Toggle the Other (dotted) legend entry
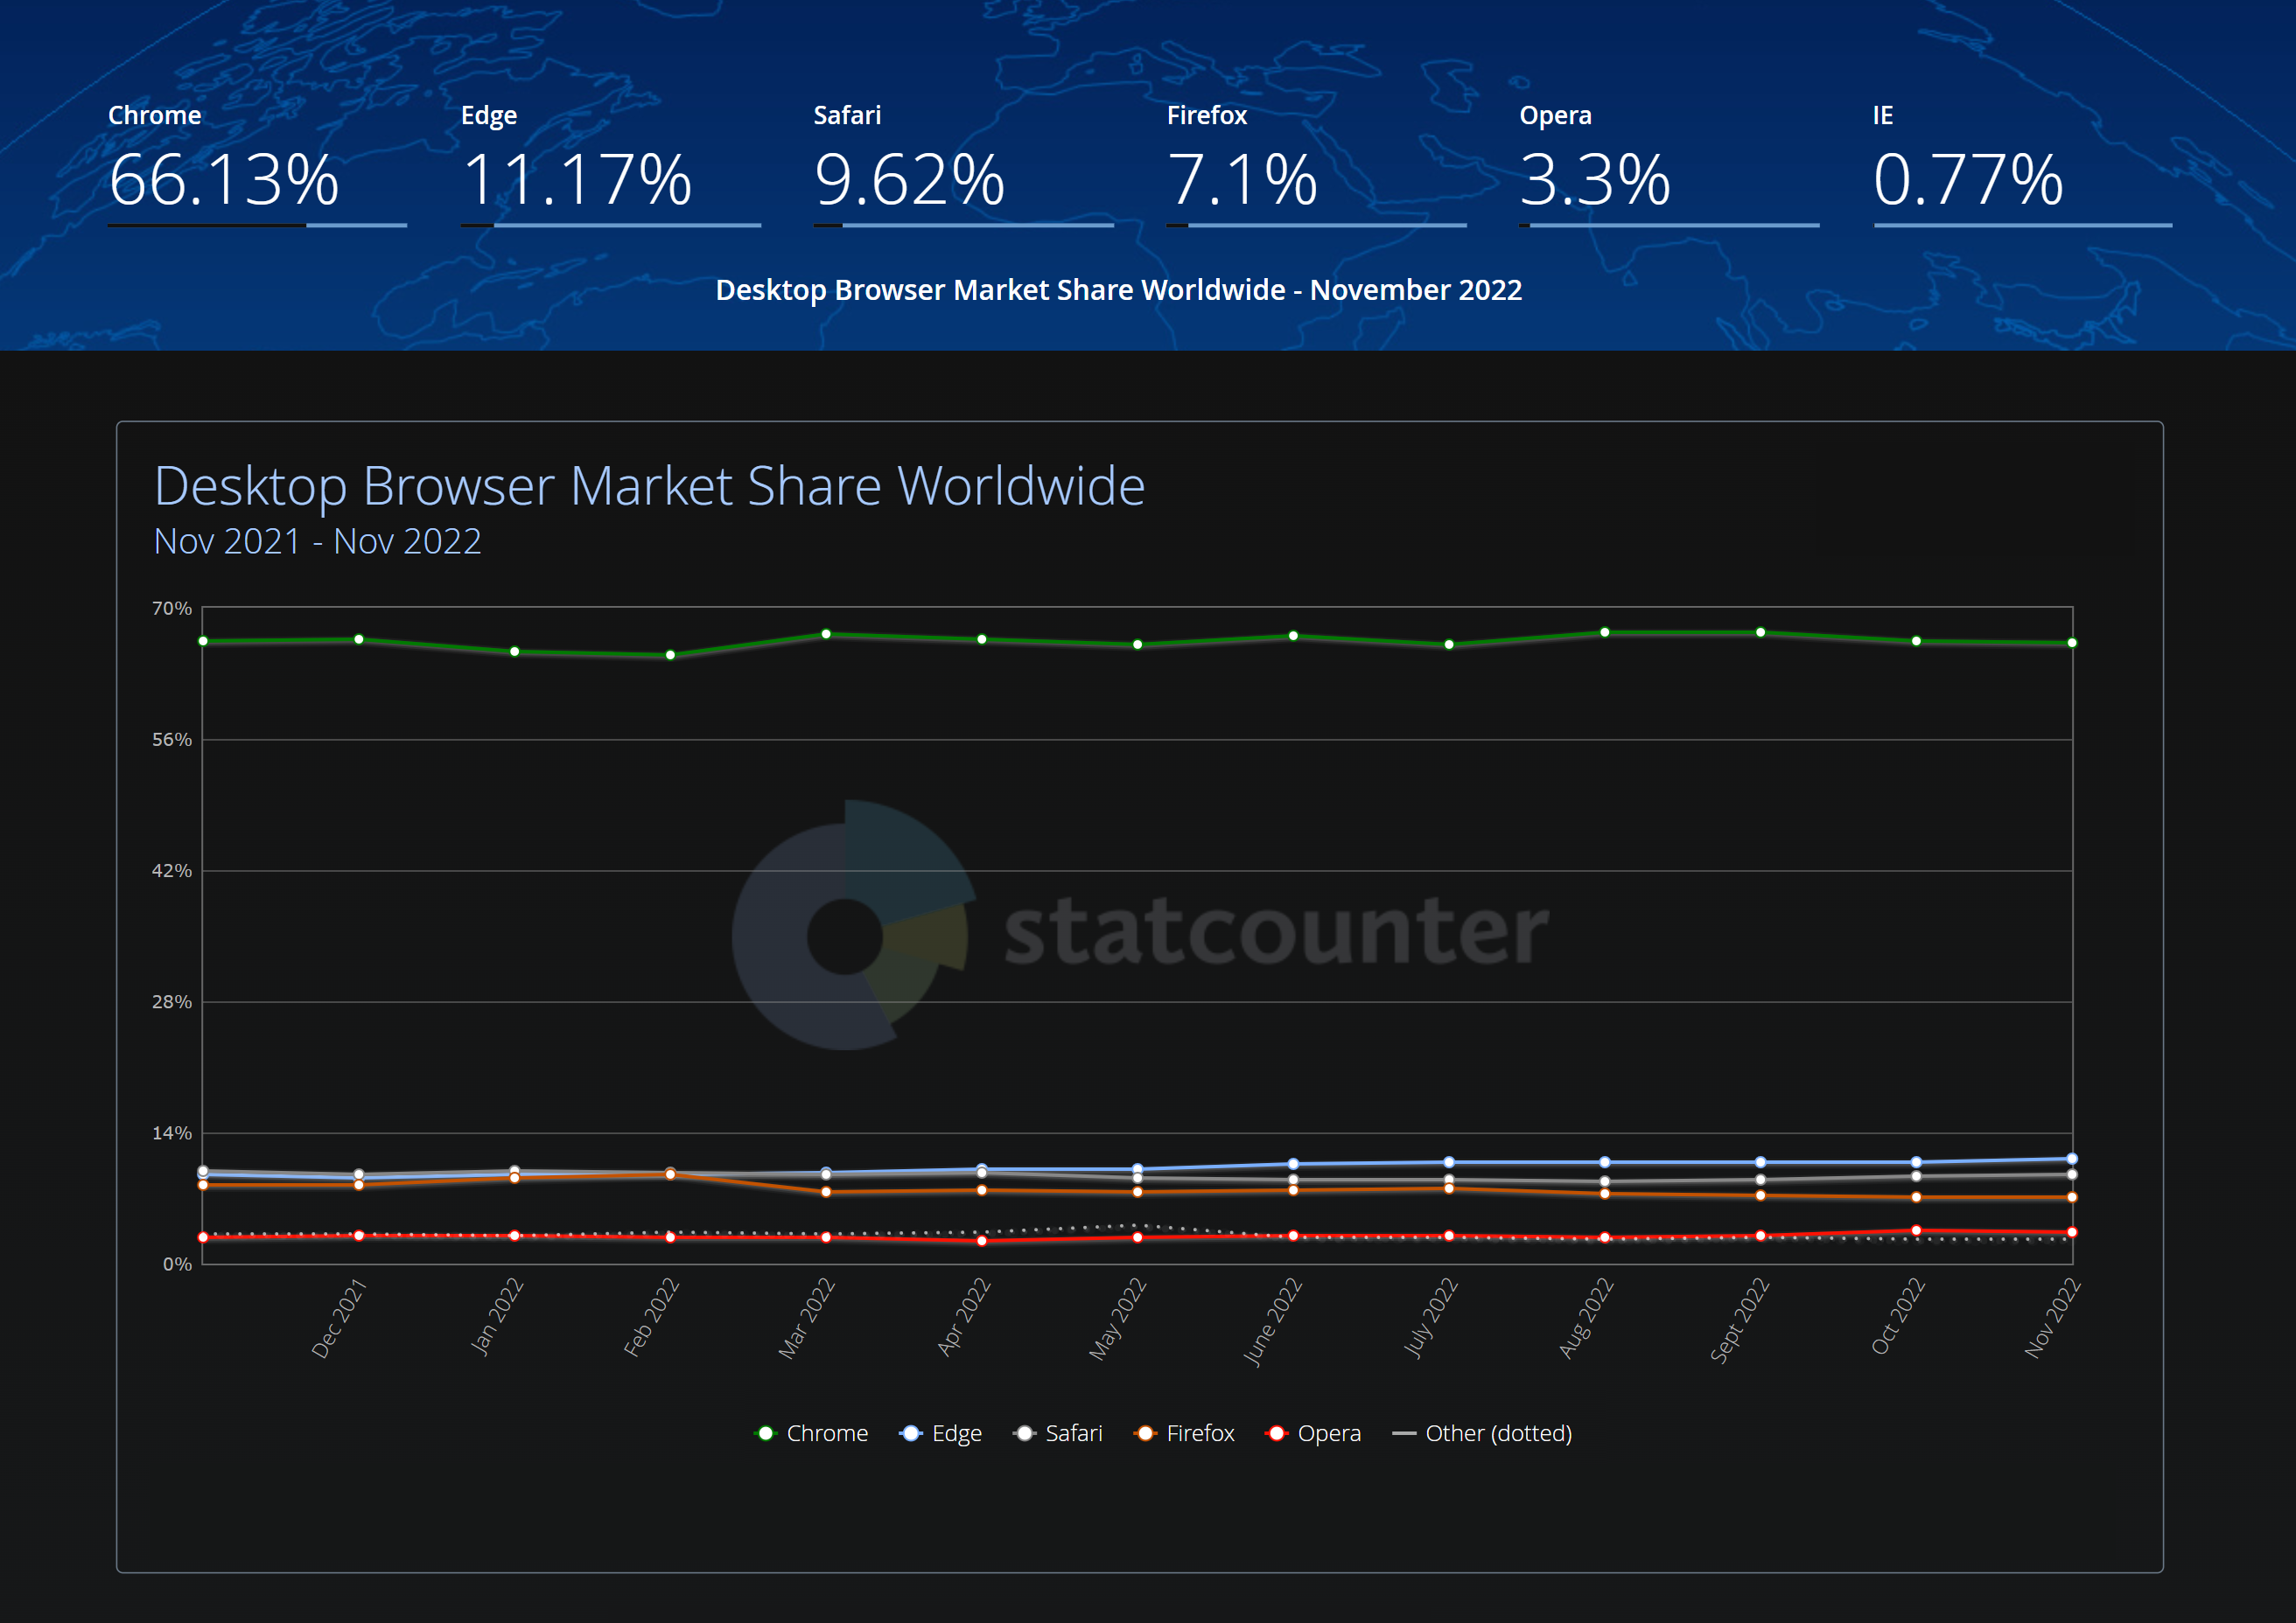The height and width of the screenshot is (1623, 2296). 1482,1433
